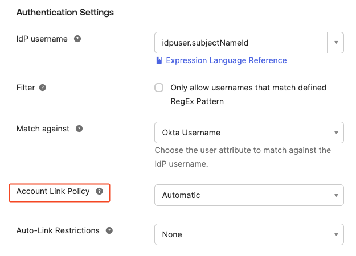Open the Filter help tooltip icon
356x256 pixels.
[42, 88]
